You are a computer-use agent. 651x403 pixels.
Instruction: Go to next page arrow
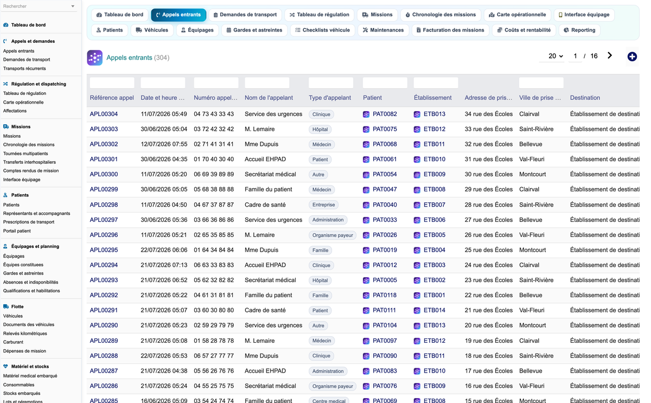coord(610,55)
